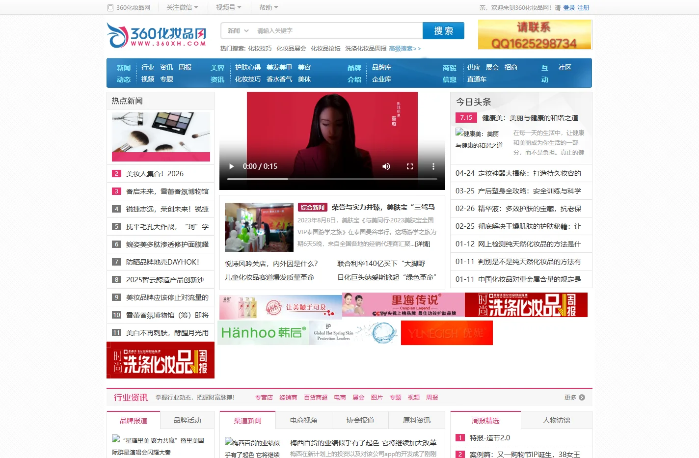This screenshot has height=458, width=699.
Task: Open 周报 in the blue navigation bar
Action: coord(185,67)
